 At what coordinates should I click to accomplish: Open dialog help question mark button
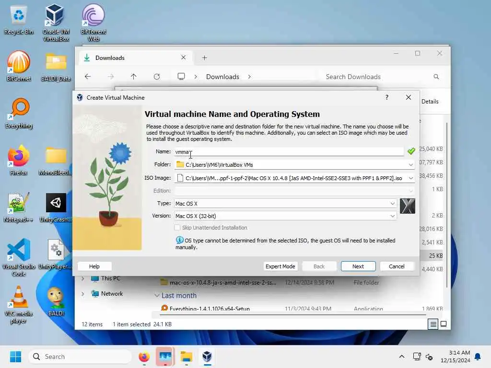click(387, 97)
